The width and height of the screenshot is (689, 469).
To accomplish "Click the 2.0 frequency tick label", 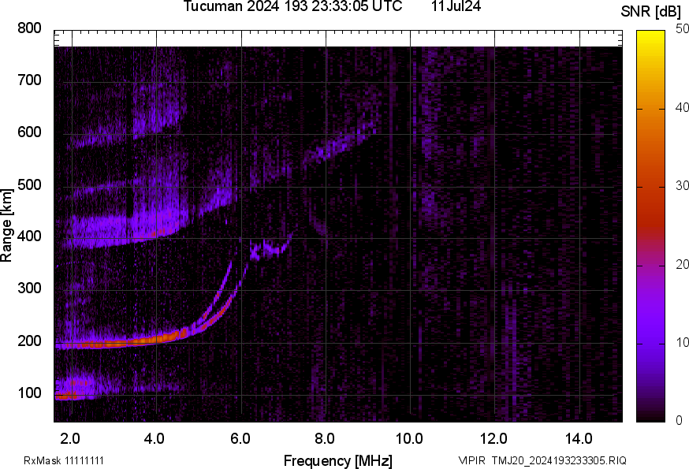I will pos(70,438).
